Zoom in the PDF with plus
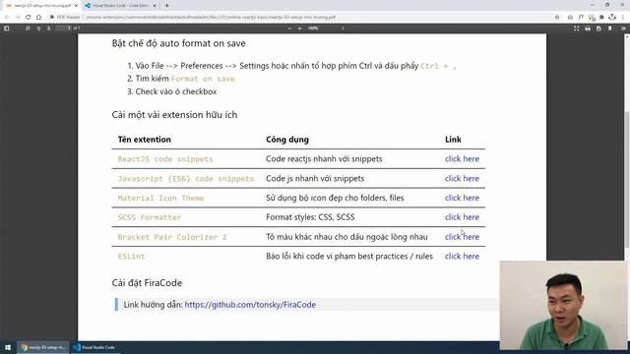The width and height of the screenshot is (630, 354). [299, 29]
